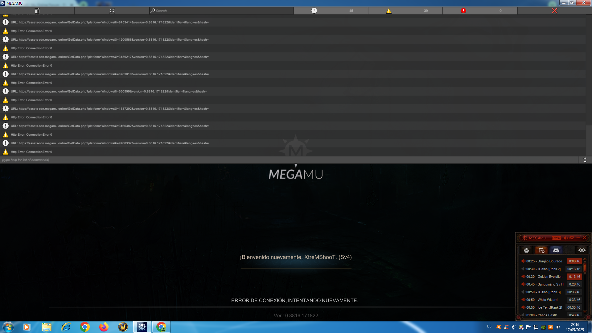Open the players group tab in widget
The image size is (592, 333).
pos(526,250)
